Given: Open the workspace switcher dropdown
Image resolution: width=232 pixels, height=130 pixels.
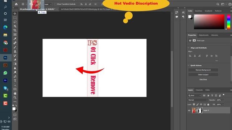Looking at the screenshot, I should point(223,4).
